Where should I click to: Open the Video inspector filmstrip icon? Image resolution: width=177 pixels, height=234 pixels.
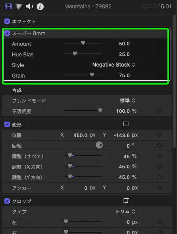click(x=8, y=7)
